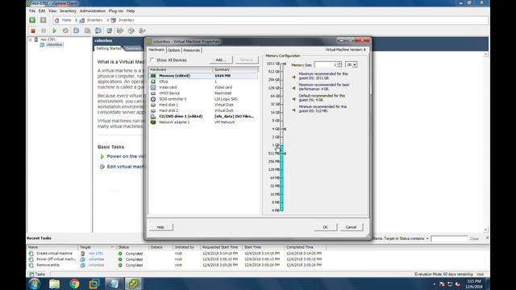Open Windows Start menu orb
The width and height of the screenshot is (516, 290).
[34, 284]
